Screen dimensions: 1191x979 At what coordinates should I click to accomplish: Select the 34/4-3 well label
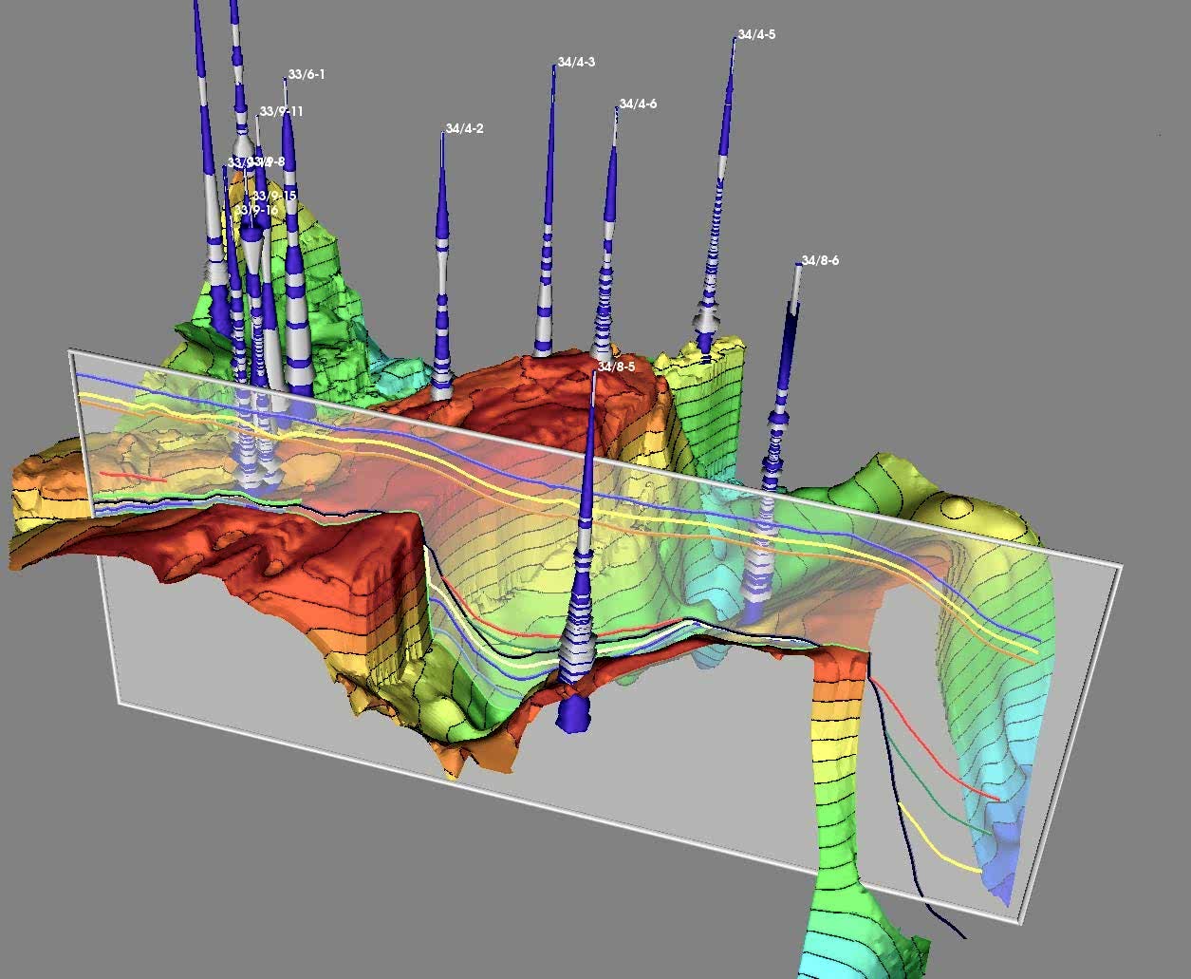576,63
